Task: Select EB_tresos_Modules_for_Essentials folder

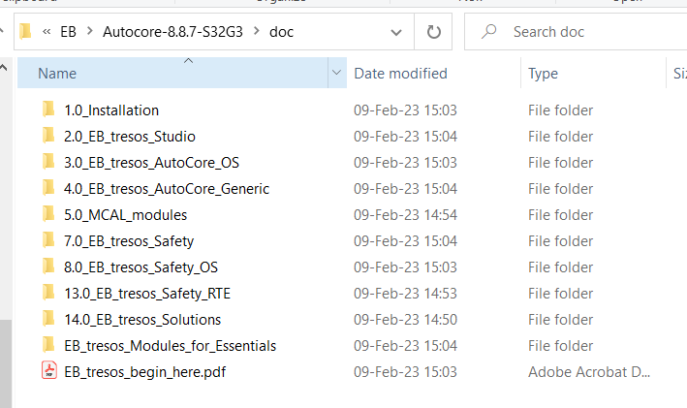Action: pos(170,345)
